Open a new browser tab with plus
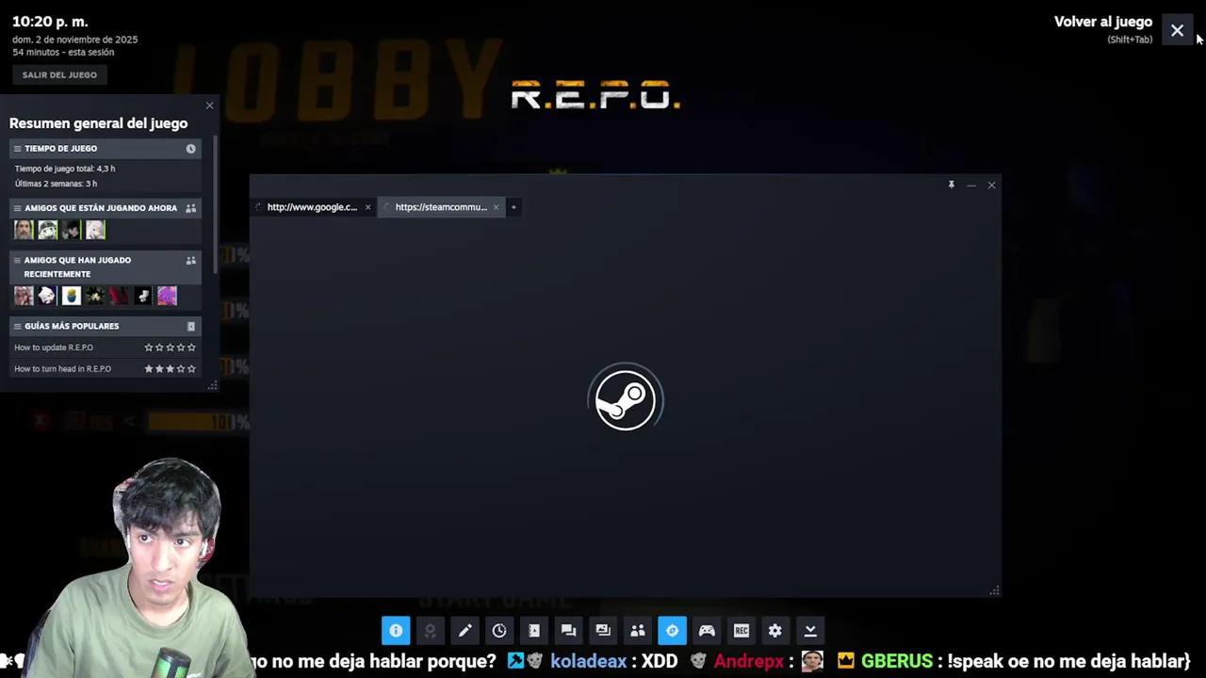Viewport: 1206px width, 678px height. tap(513, 207)
